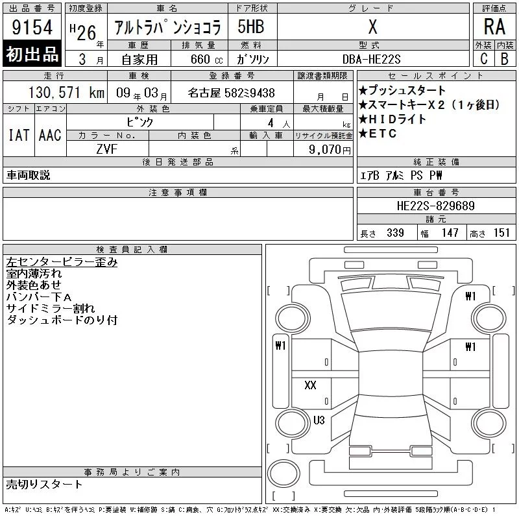Click the 初出品 black label

click(x=32, y=53)
